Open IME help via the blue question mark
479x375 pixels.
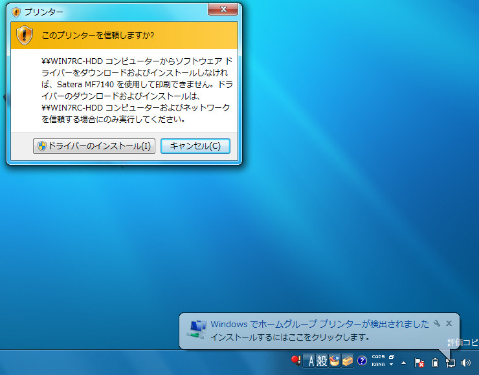pyautogui.click(x=362, y=361)
